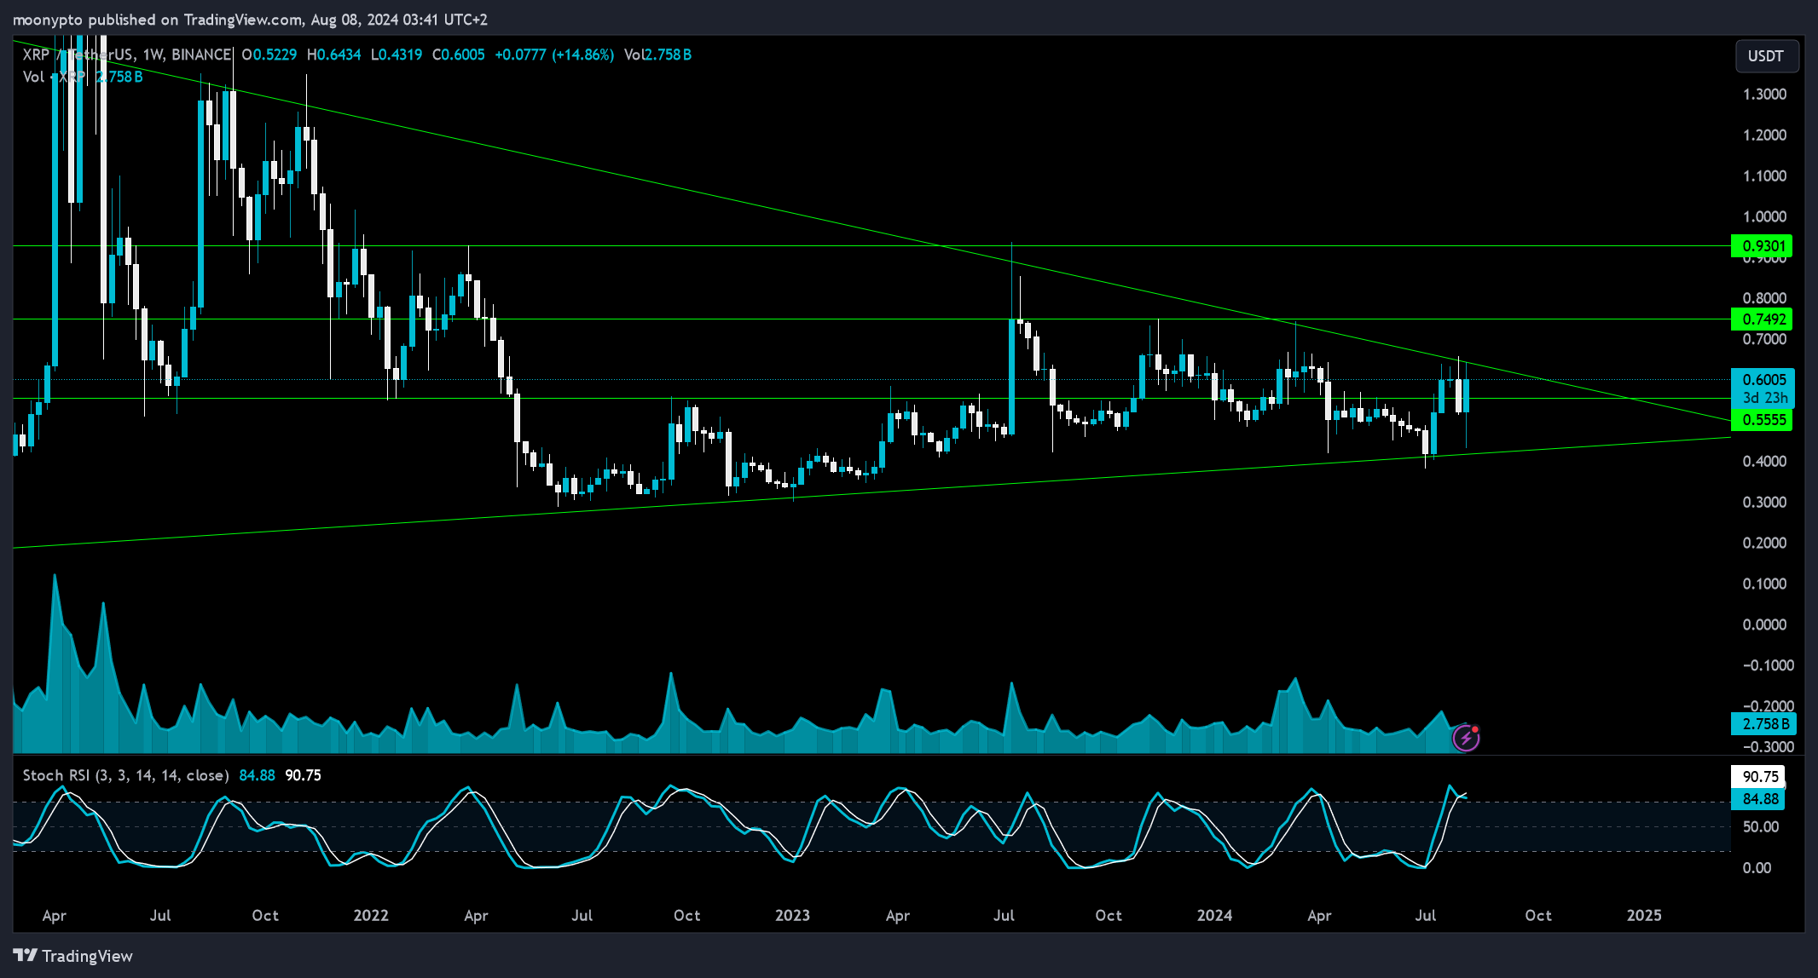Screen dimensions: 1818x978
Task: Click the 0.0000 price scale label
Action: (x=1764, y=624)
